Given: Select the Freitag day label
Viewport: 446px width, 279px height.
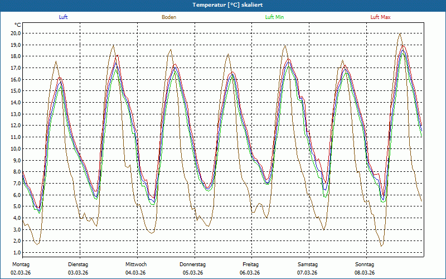Looking at the screenshot, I should pyautogui.click(x=250, y=264).
